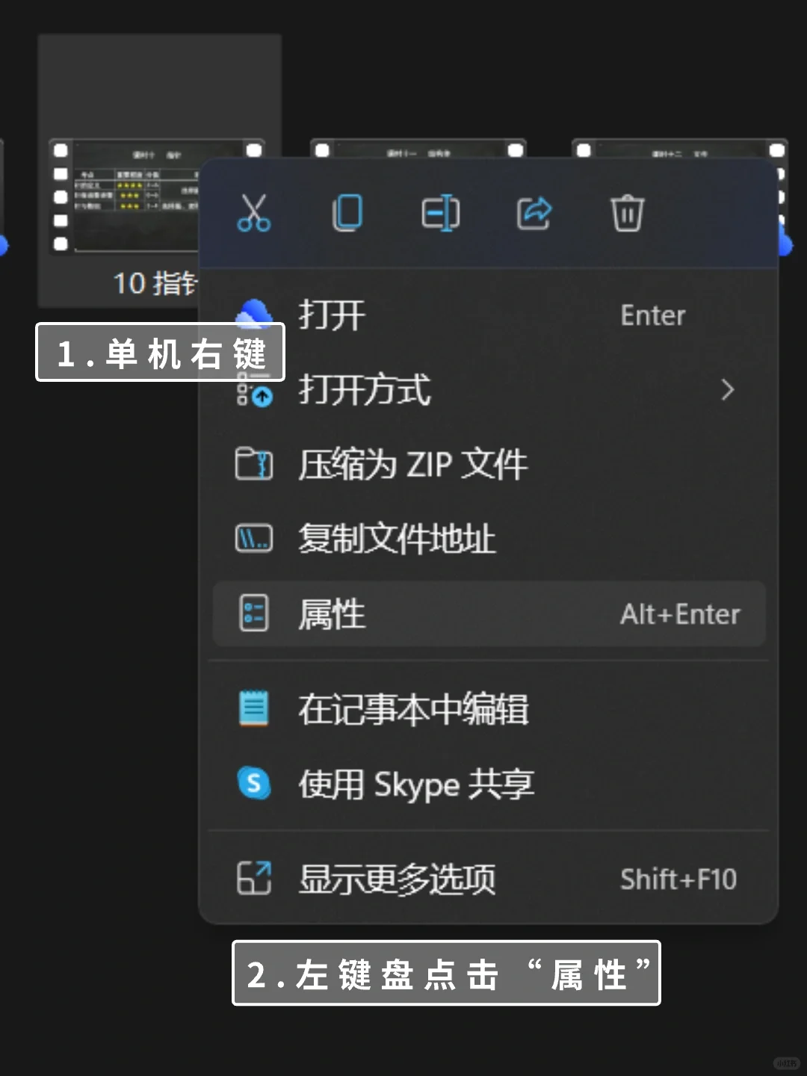The width and height of the screenshot is (807, 1076).
Task: Choose the 复制文件地址 menu entry
Action: coord(396,539)
